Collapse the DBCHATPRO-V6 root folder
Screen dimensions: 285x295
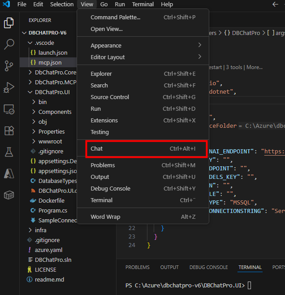pyautogui.click(x=24, y=33)
